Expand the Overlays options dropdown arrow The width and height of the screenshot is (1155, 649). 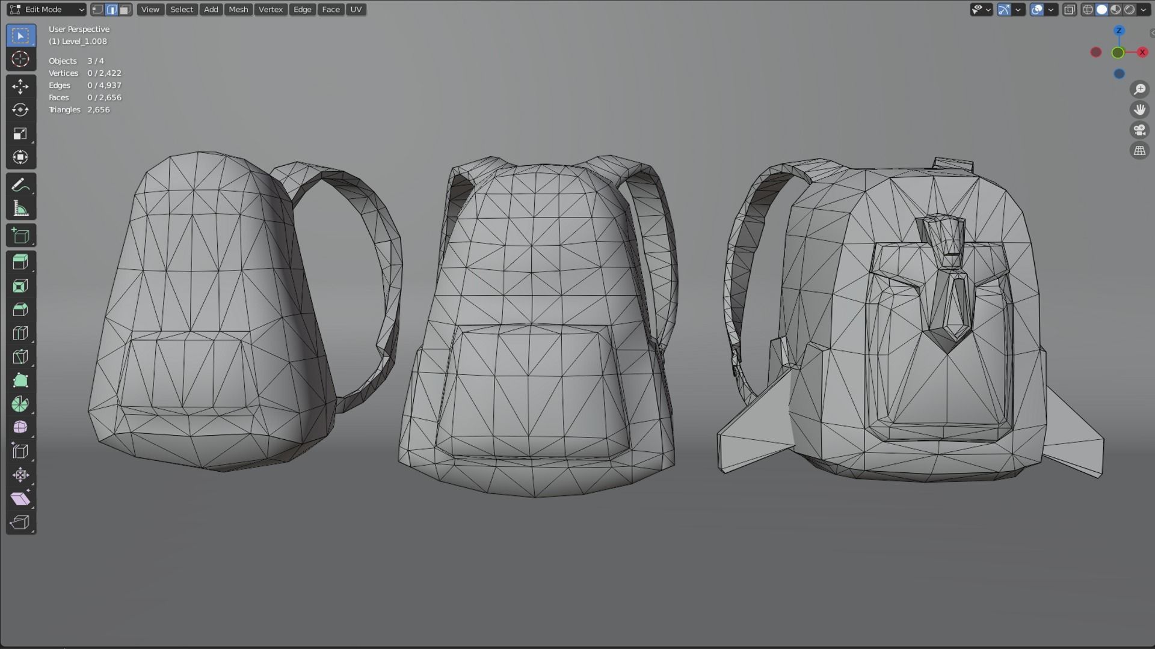click(1051, 10)
